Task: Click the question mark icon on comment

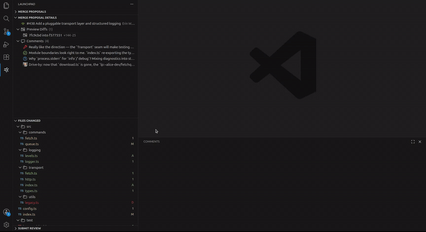Action: click(x=25, y=59)
